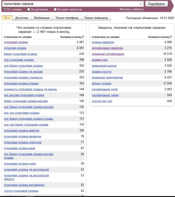Open similar query 'объект охрана'
The image size is (175, 197).
click(101, 83)
